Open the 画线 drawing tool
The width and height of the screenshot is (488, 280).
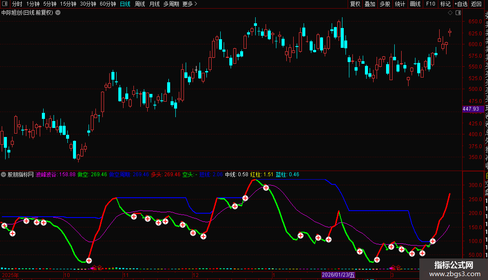point(415,4)
